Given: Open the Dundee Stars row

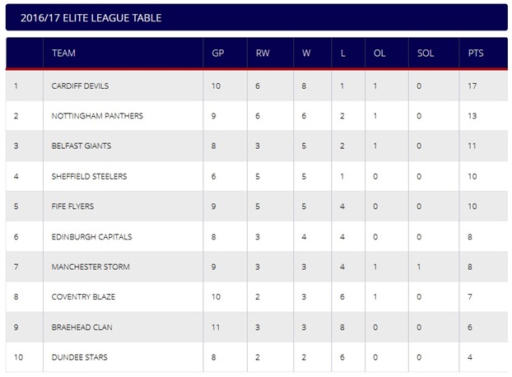Looking at the screenshot, I should click(257, 357).
